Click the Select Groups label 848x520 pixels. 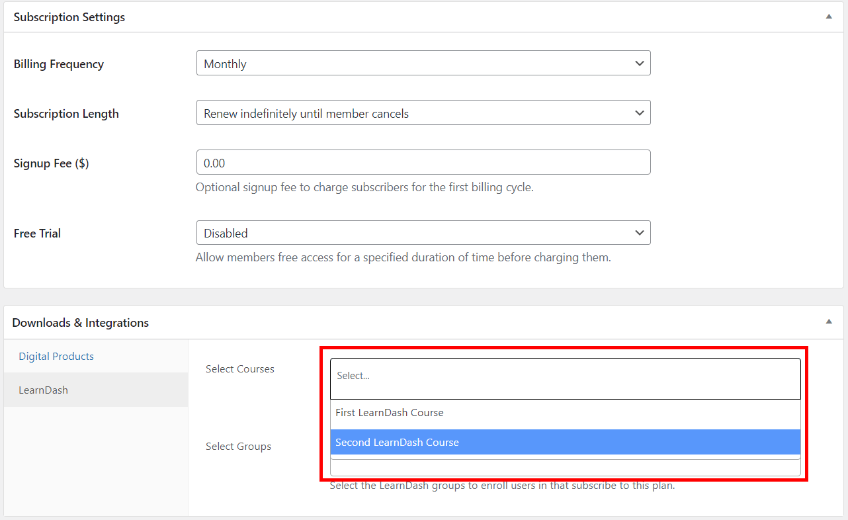[x=239, y=447]
